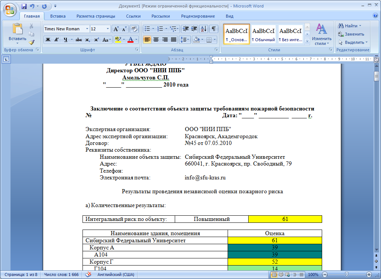Copy the selection to the clipboard

point(31,34)
